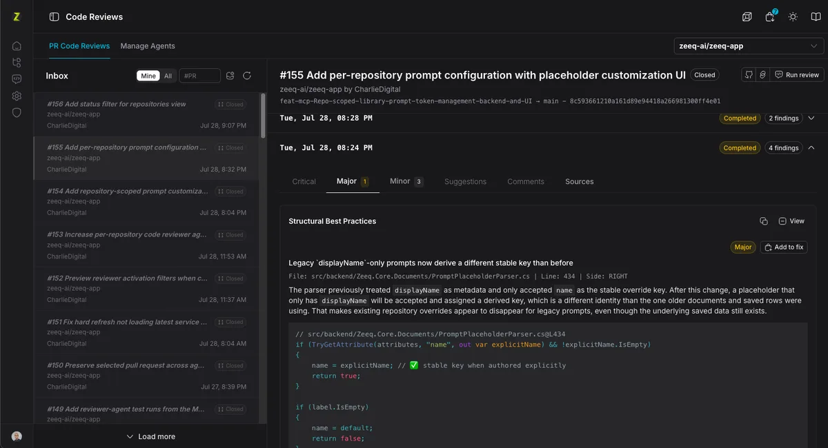Open the settings gear in left rail
Viewport: 828px width, 448px height.
point(17,96)
